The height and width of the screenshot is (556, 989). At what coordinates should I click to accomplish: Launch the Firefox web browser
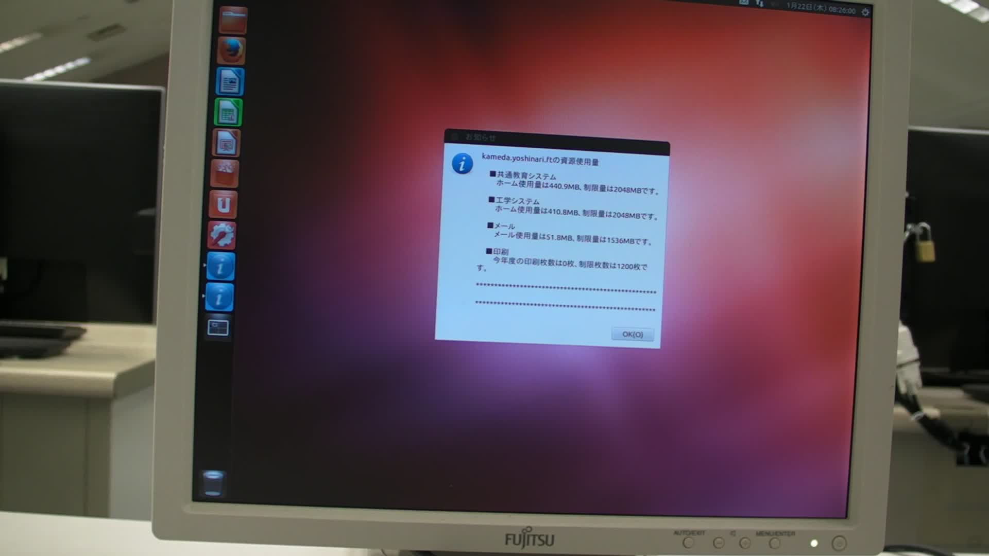point(231,50)
